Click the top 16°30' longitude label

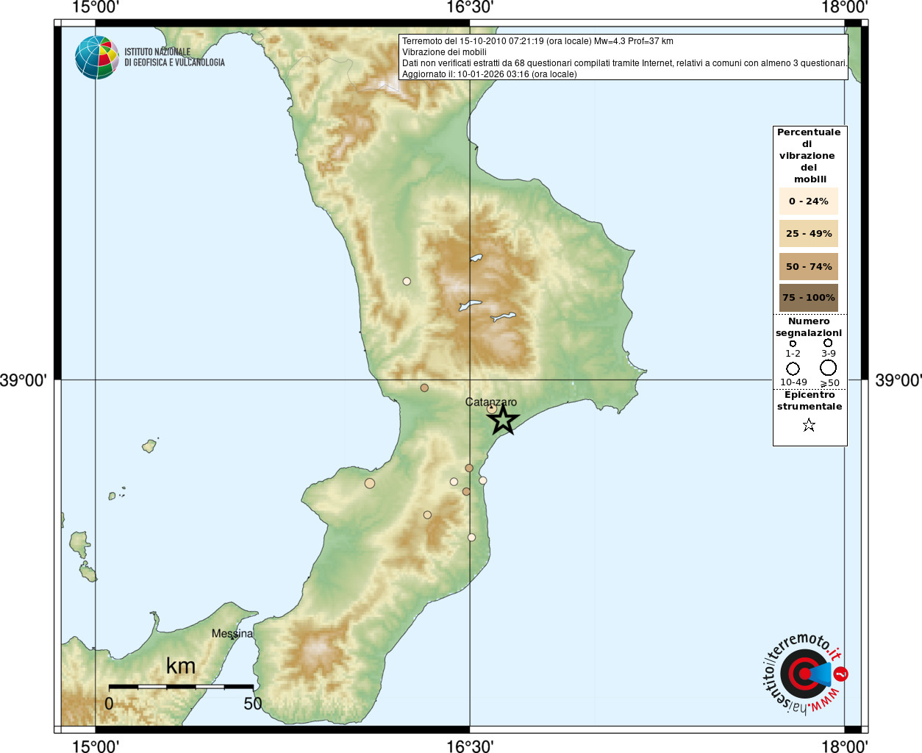tap(470, 7)
